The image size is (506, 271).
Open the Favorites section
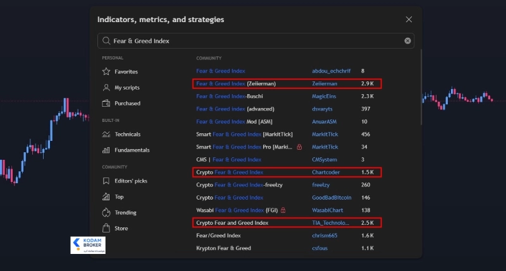(126, 71)
